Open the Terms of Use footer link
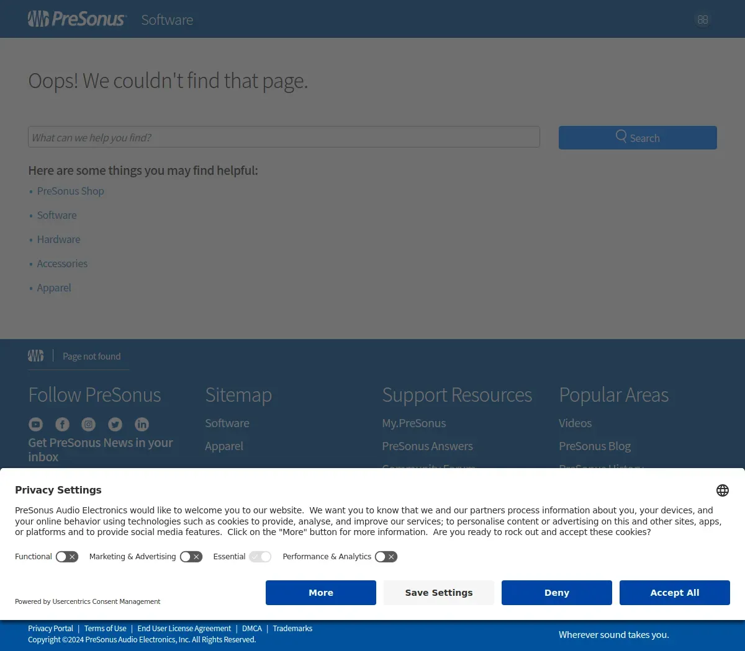This screenshot has height=651, width=745. tap(106, 629)
